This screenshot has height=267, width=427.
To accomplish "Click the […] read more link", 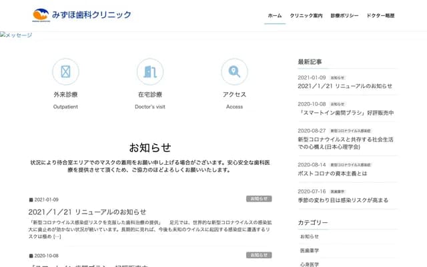I will click(x=57, y=236).
